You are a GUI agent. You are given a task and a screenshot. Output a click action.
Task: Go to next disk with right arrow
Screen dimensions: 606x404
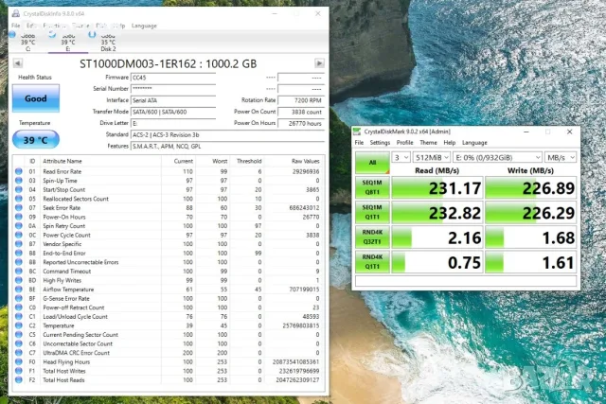[x=319, y=63]
